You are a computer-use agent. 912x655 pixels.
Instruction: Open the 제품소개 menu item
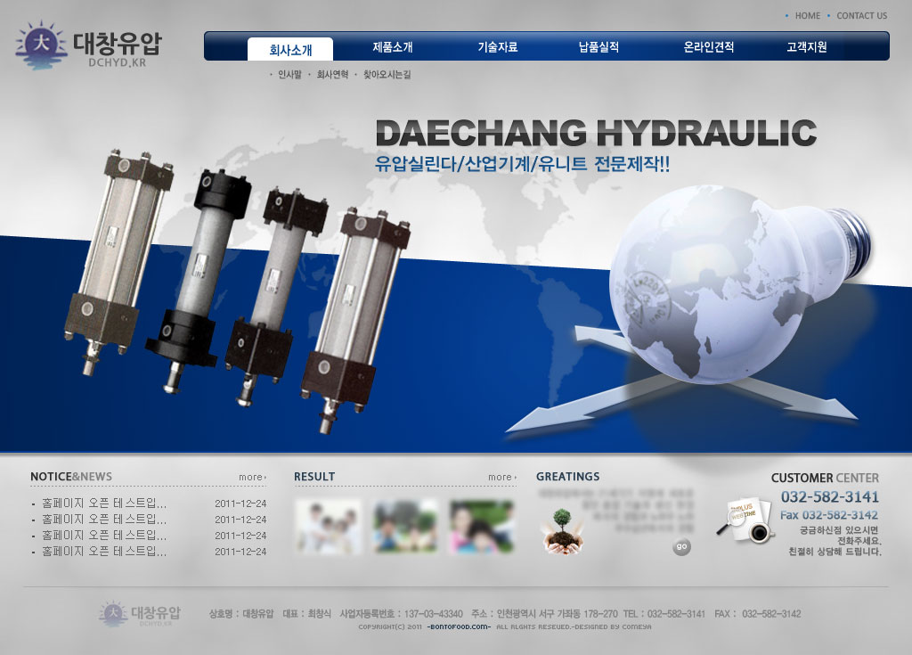[393, 47]
